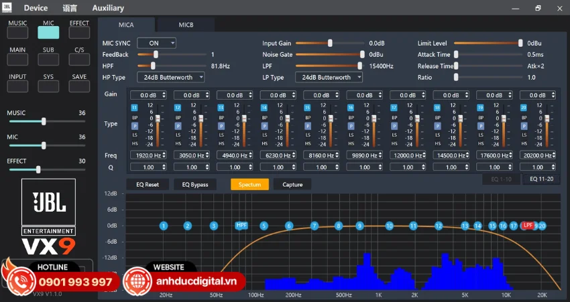Viewport: 570px width, 302px height.
Task: Open the 语言 language menu
Action: point(70,7)
